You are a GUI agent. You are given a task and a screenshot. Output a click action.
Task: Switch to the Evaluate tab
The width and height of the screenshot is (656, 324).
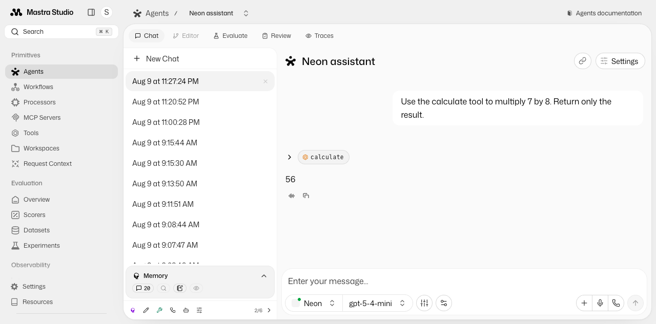pyautogui.click(x=231, y=36)
